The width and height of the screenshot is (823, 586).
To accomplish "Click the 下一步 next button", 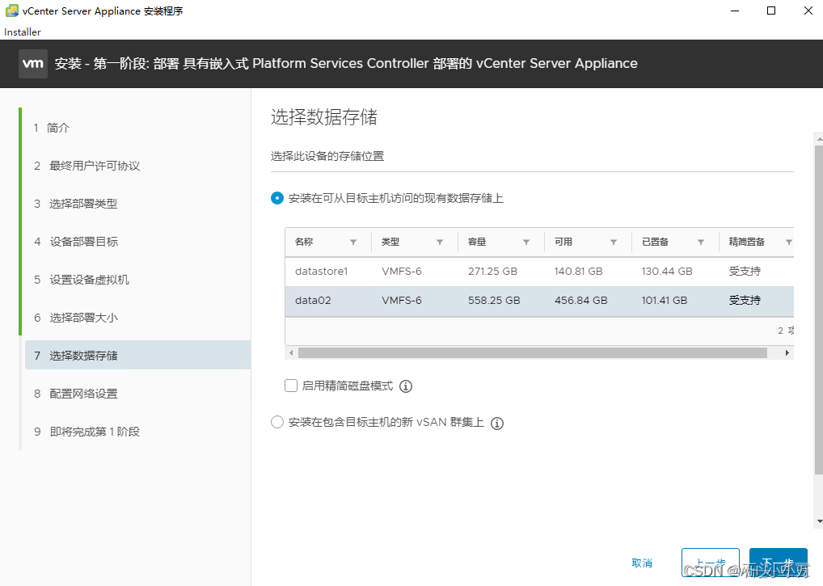I will coord(779,563).
